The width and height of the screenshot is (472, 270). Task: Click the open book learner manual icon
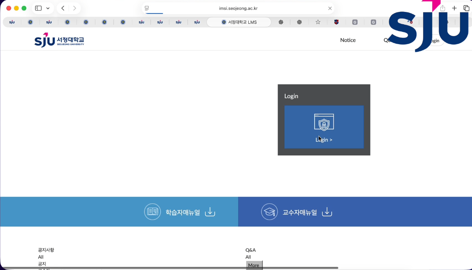(x=152, y=212)
